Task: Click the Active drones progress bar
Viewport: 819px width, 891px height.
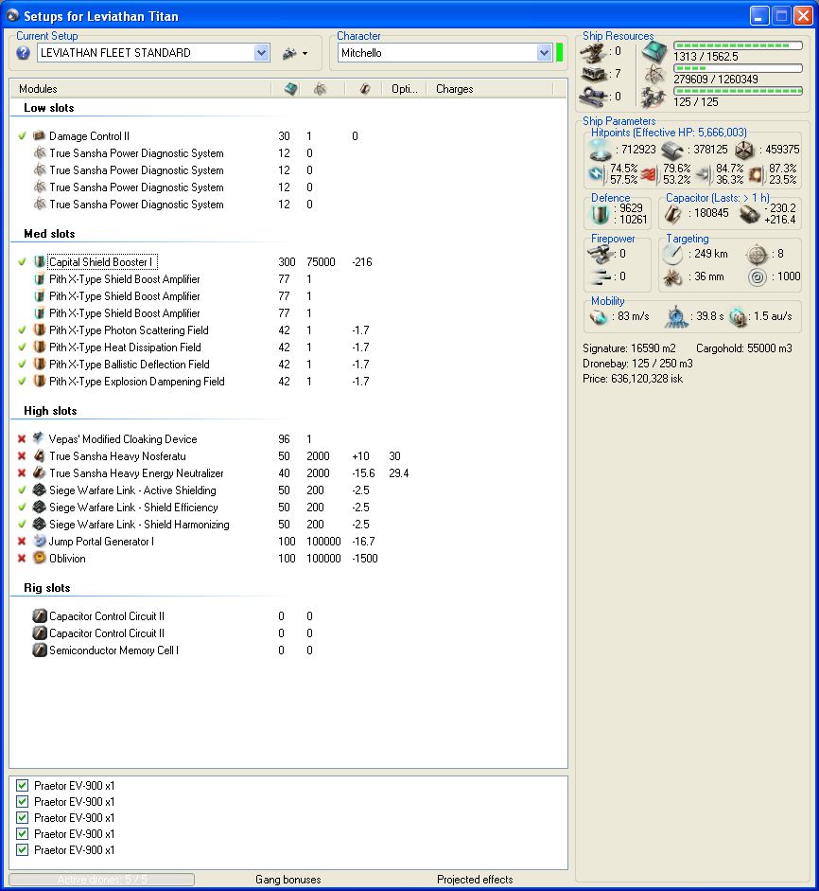Action: (101, 880)
